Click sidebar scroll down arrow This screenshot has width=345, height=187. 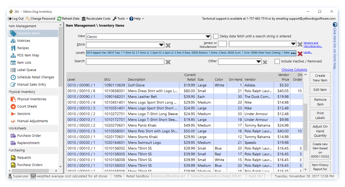coord(60,166)
